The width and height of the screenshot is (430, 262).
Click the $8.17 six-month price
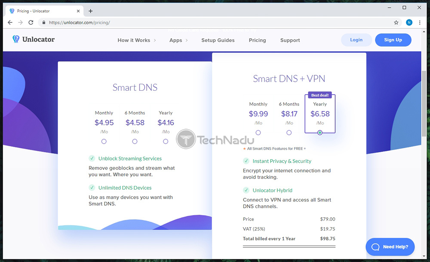(289, 114)
